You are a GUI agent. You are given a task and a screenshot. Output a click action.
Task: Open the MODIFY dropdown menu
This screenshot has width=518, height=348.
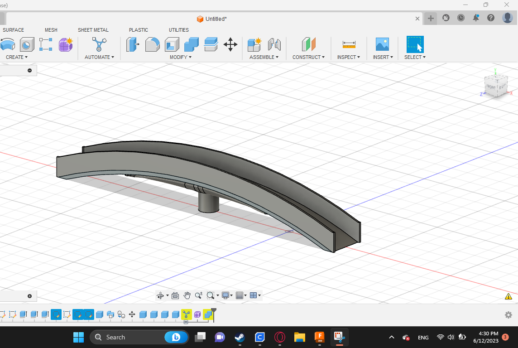point(180,57)
